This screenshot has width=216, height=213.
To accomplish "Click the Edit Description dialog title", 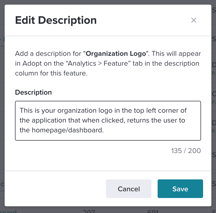I will [x=56, y=20].
